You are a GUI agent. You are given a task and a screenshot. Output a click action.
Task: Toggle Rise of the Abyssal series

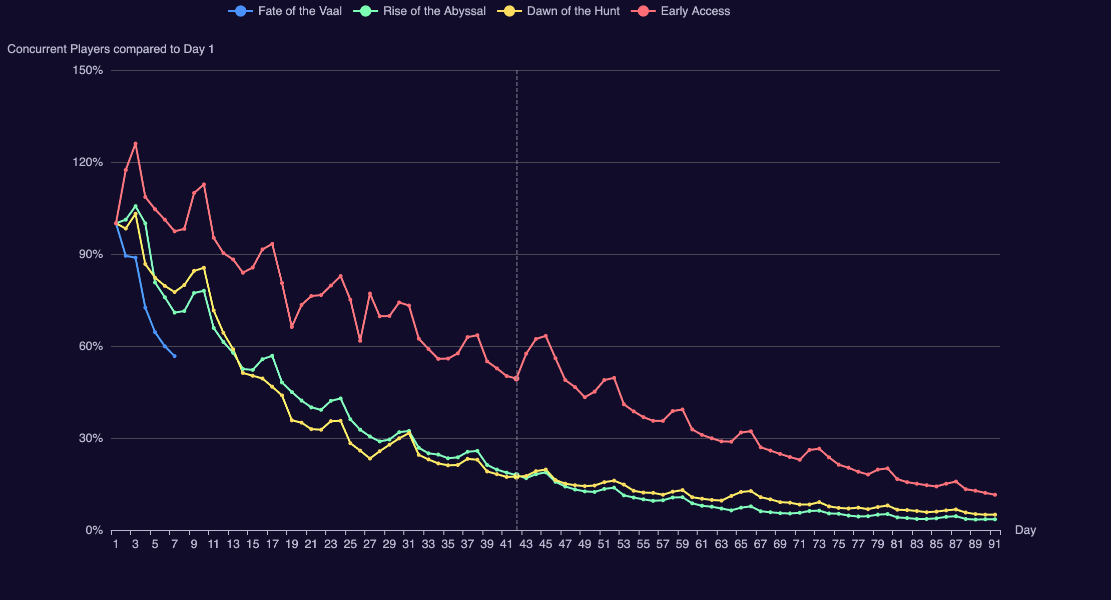434,11
